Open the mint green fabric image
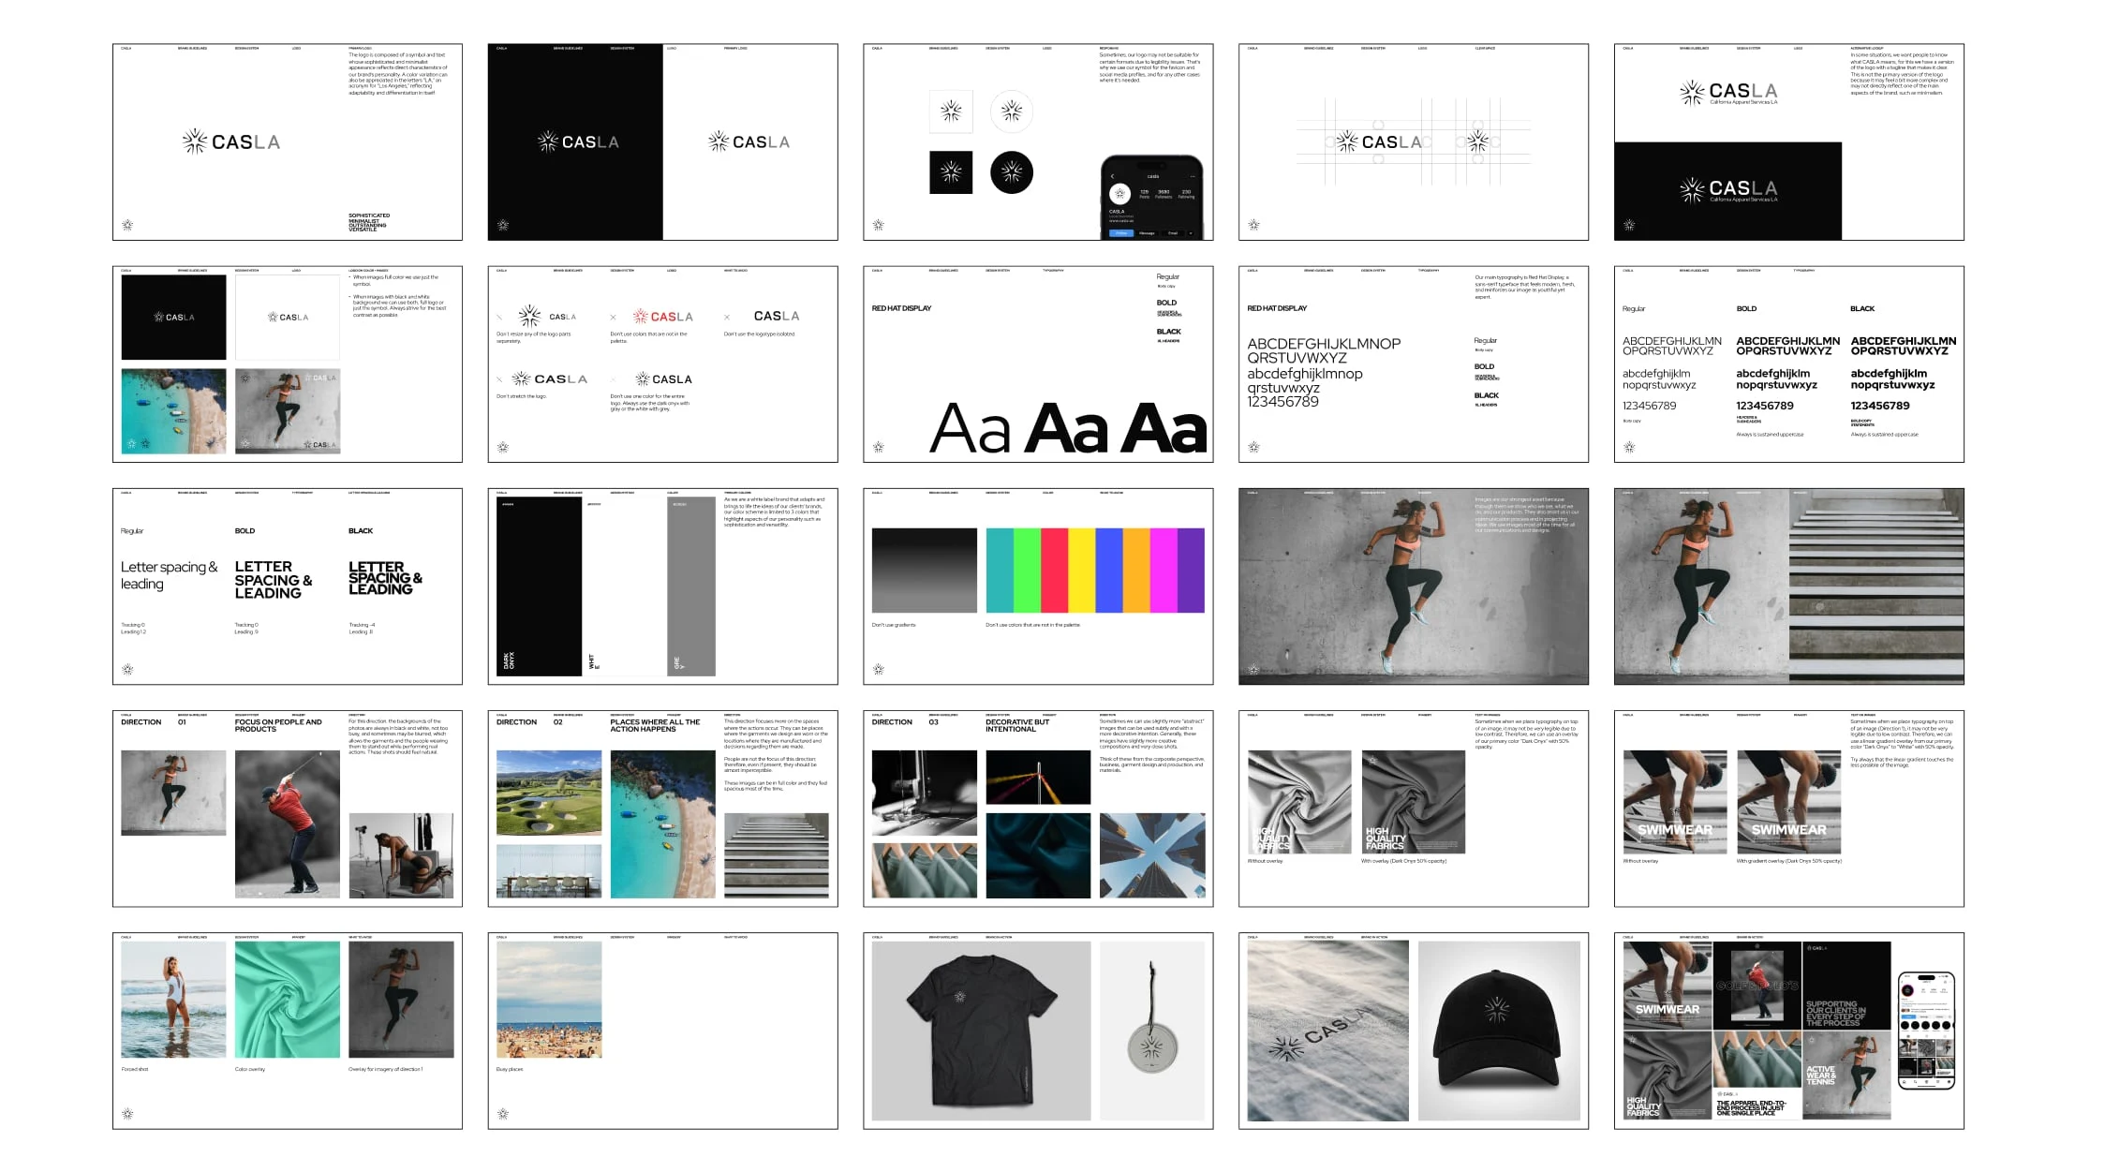The width and height of the screenshot is (2105, 1172). [287, 1000]
